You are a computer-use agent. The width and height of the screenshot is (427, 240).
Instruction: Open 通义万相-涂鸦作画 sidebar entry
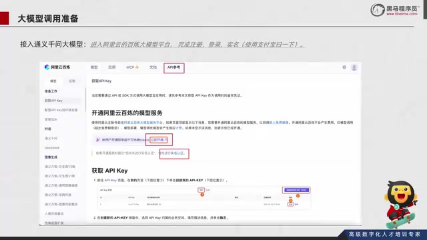(58, 195)
